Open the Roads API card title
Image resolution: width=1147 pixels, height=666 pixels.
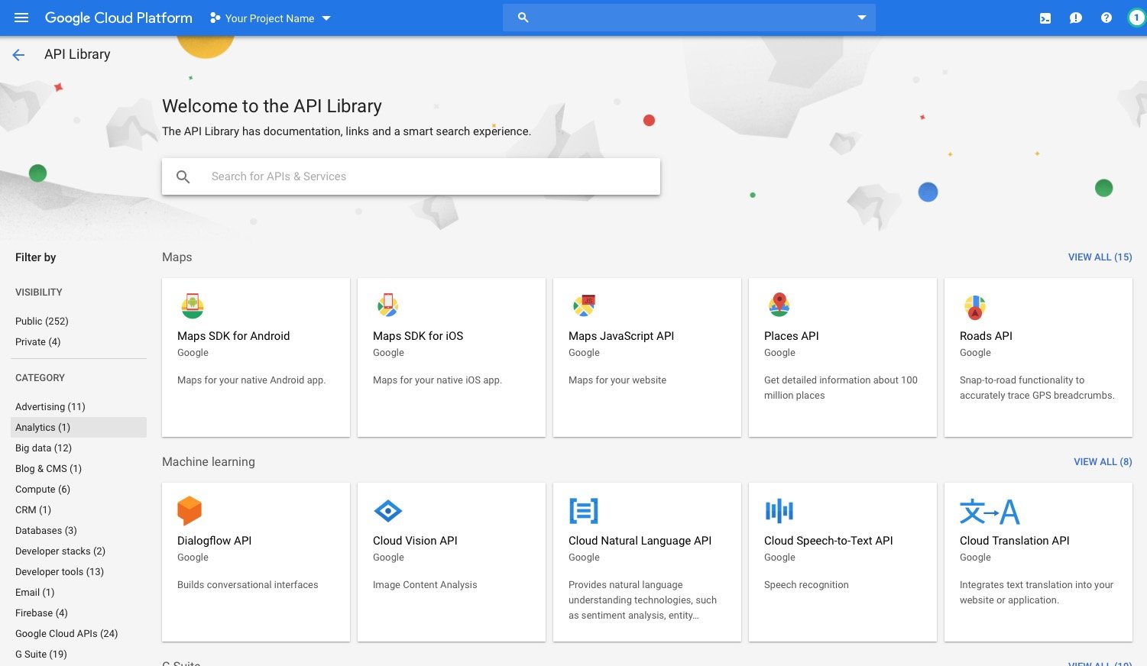[986, 336]
